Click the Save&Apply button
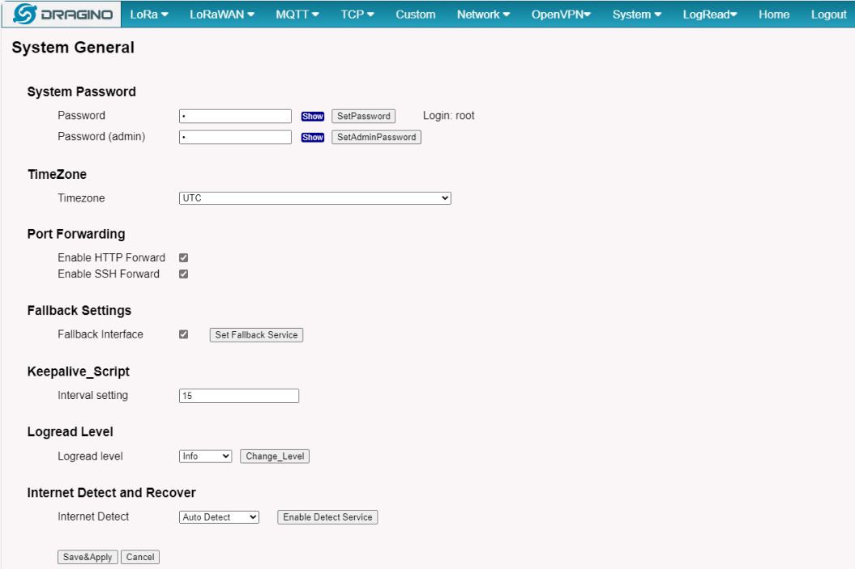Viewport: 855px width, 569px height. (x=88, y=557)
